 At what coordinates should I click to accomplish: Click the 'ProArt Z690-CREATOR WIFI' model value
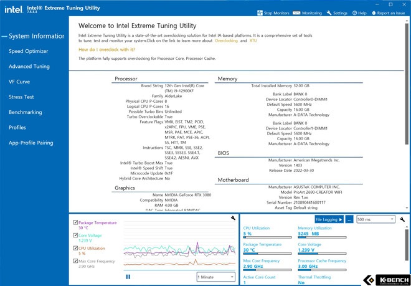(318, 192)
